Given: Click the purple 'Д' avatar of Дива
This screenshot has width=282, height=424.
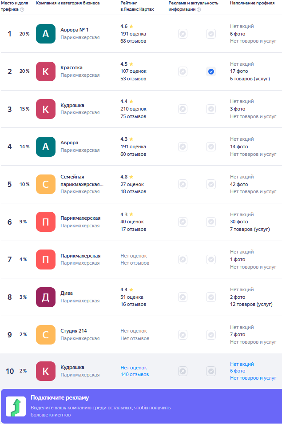Looking at the screenshot, I should click(46, 297).
